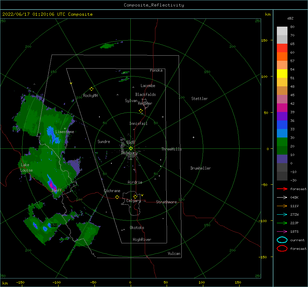Click the green 22JP arrow icon
The height and width of the screenshot is (287, 308).
click(282, 223)
